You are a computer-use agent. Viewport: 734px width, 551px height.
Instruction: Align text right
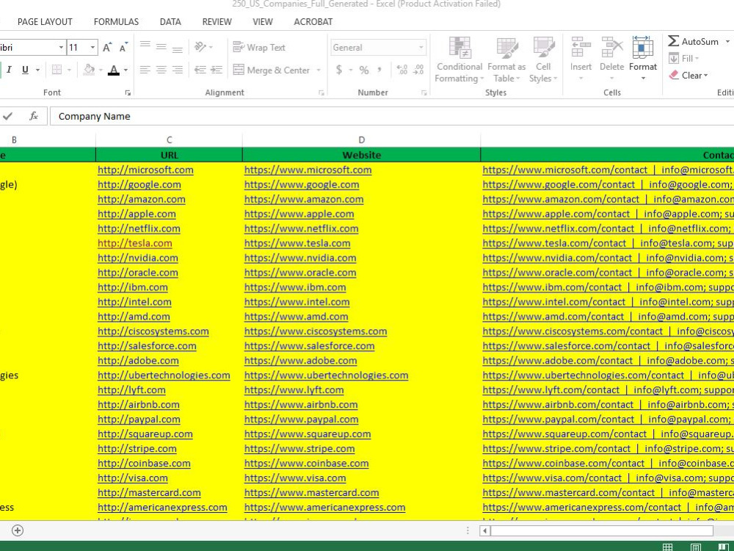(178, 70)
